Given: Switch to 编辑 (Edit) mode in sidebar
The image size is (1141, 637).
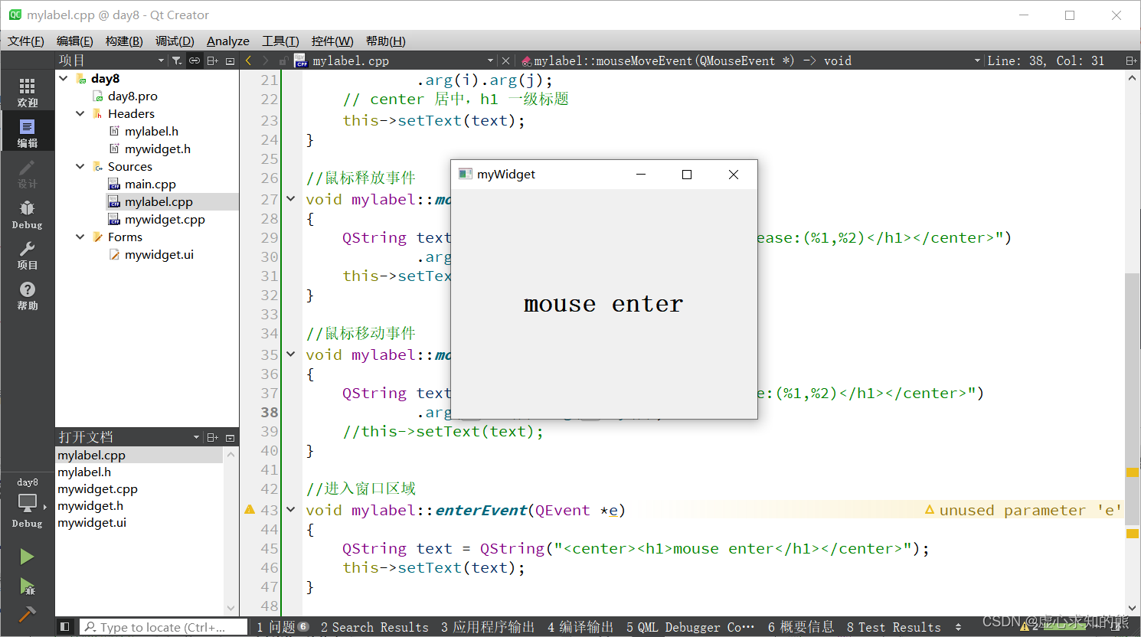Looking at the screenshot, I should point(28,130).
